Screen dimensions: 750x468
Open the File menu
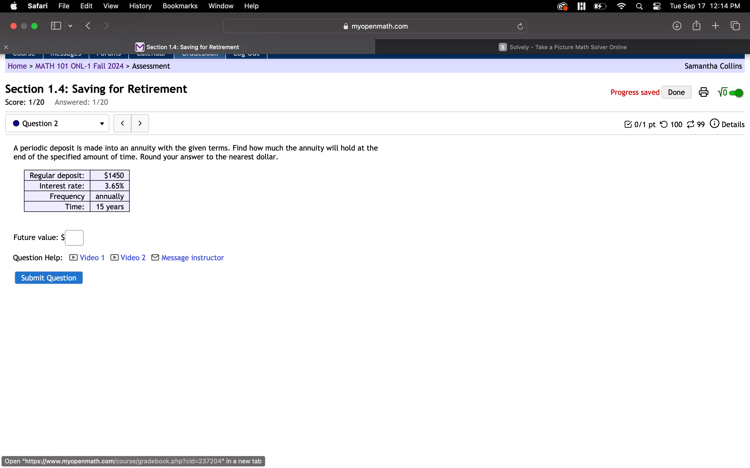tap(64, 6)
